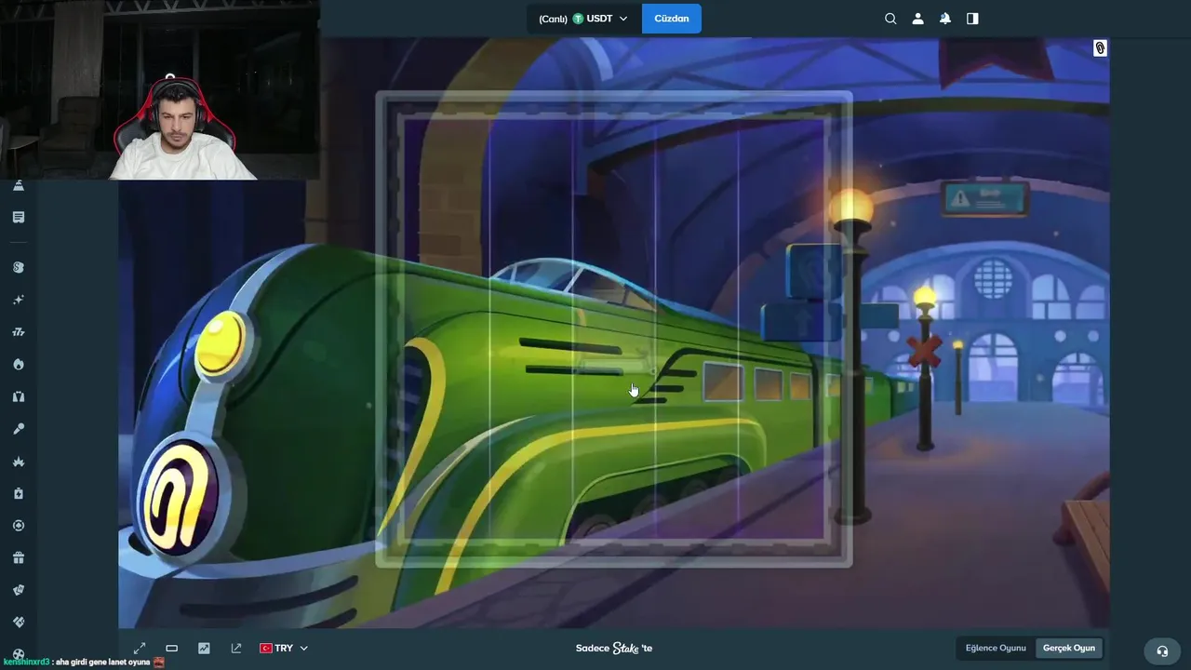Open the pyramid icon at sidebar top

point(19,185)
